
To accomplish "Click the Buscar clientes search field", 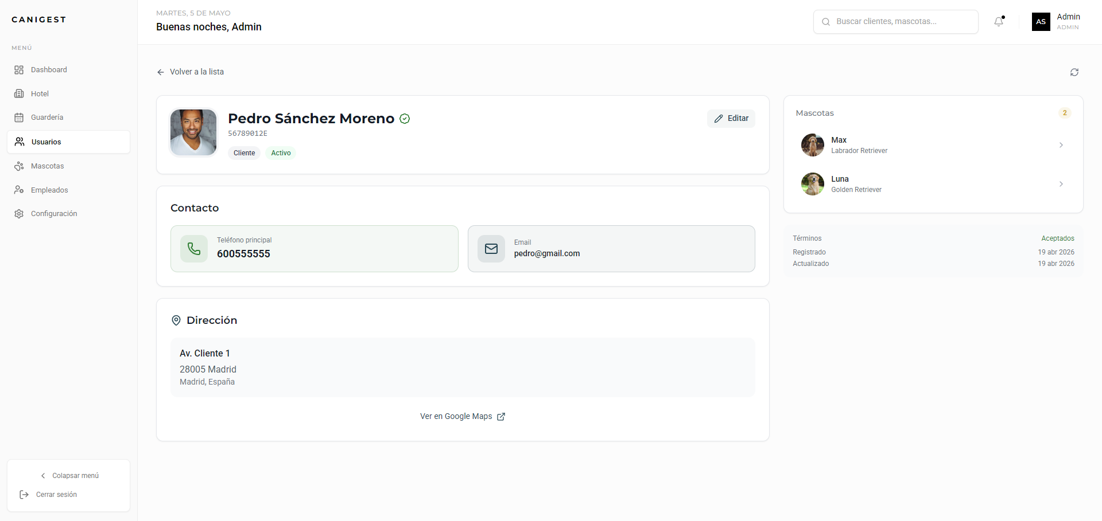I will point(896,22).
